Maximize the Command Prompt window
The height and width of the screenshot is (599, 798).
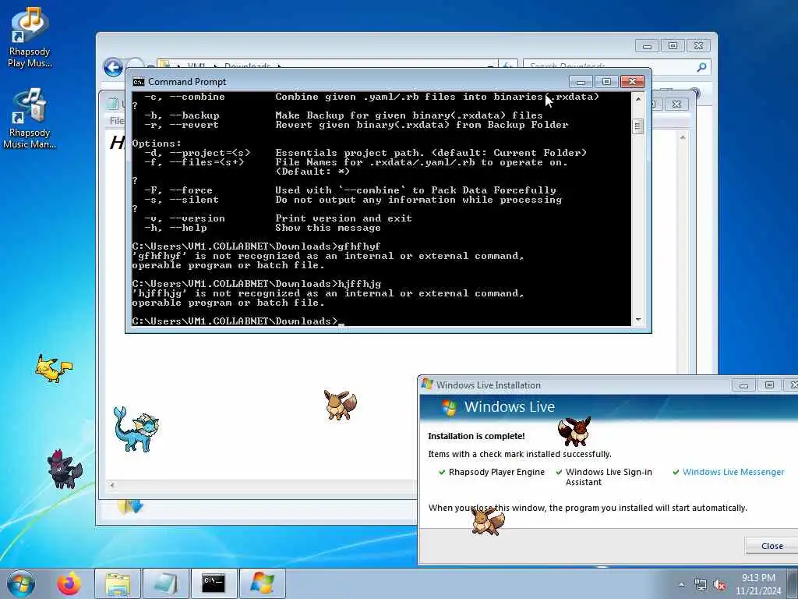click(x=606, y=81)
